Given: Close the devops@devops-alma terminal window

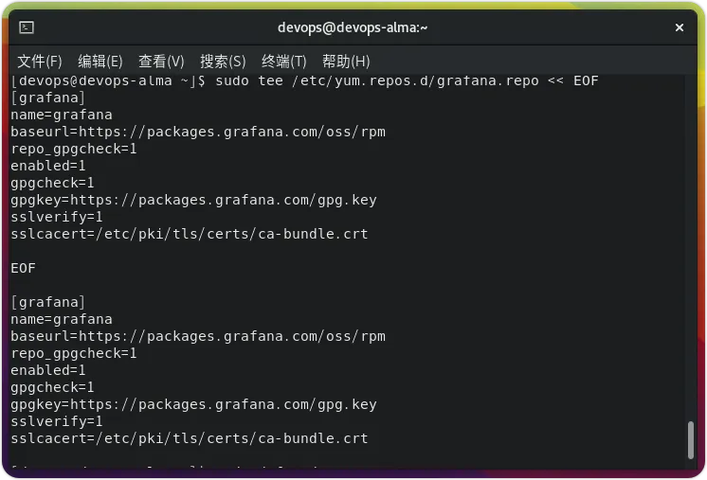Looking at the screenshot, I should click(x=680, y=27).
